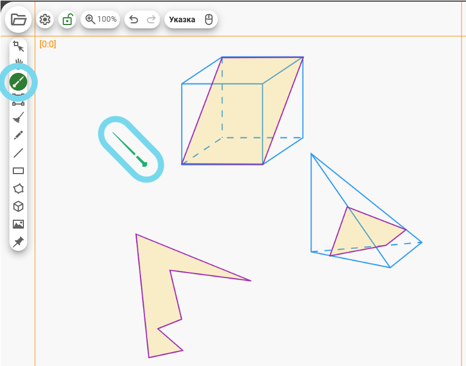The image size is (466, 366).
Task: Toggle the green unlock padlock
Action: (67, 19)
